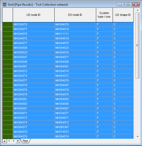Click the vertical scrollbar thumb
The height and width of the screenshot is (146, 142).
137,45
